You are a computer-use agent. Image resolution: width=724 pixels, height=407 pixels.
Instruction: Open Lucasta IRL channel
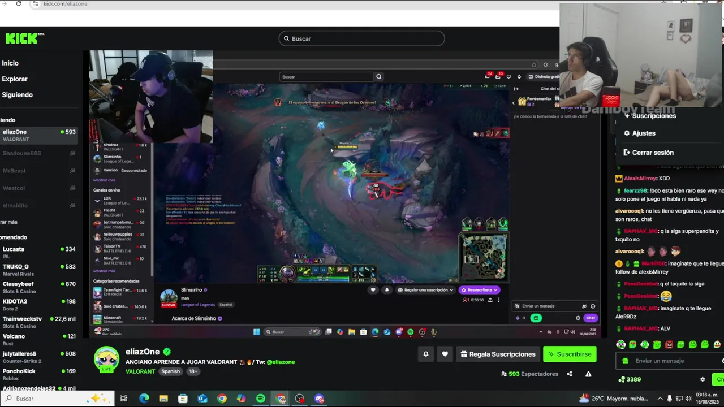pyautogui.click(x=38, y=252)
